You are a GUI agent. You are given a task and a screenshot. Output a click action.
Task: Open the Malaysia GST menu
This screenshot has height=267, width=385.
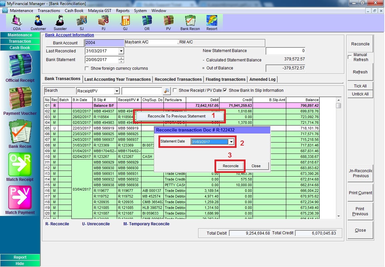tap(99, 11)
